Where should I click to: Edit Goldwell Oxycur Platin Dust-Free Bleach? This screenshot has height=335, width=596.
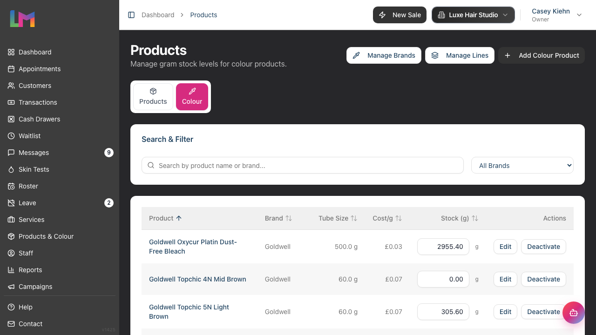pyautogui.click(x=505, y=247)
